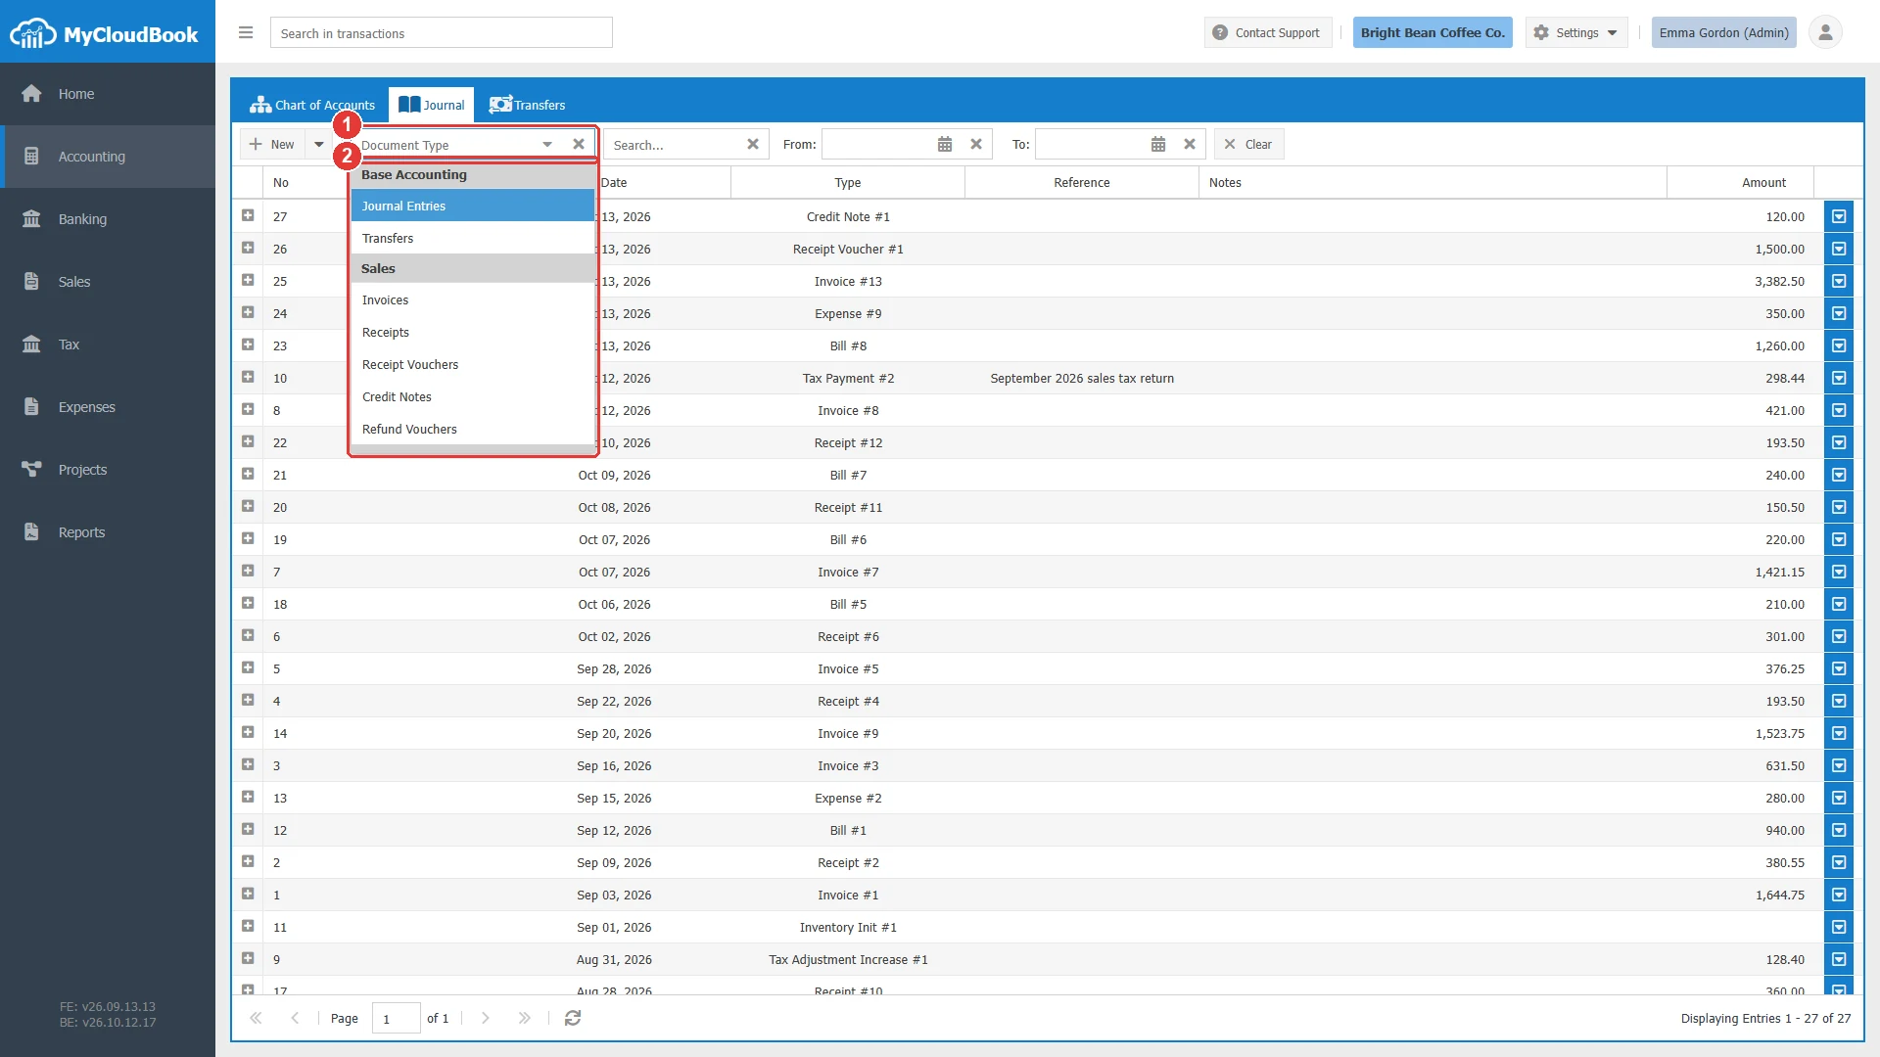
Task: Expand entry row number 10
Action: [x=248, y=377]
